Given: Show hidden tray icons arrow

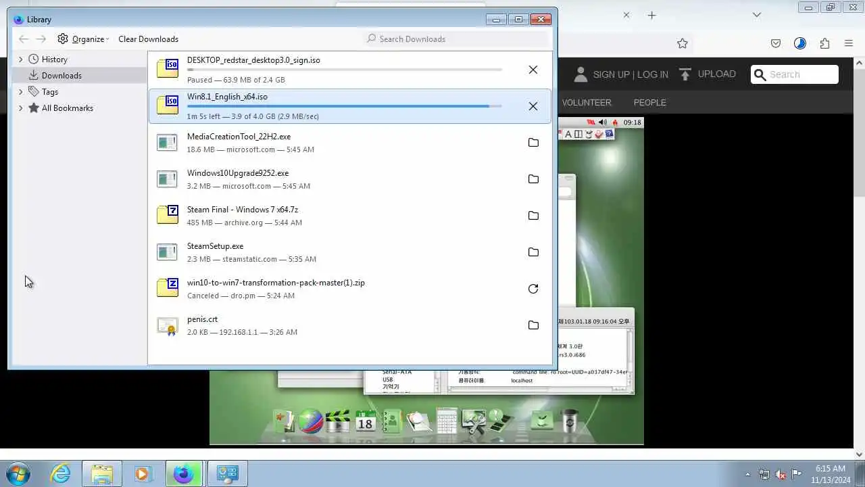Looking at the screenshot, I should [x=747, y=474].
